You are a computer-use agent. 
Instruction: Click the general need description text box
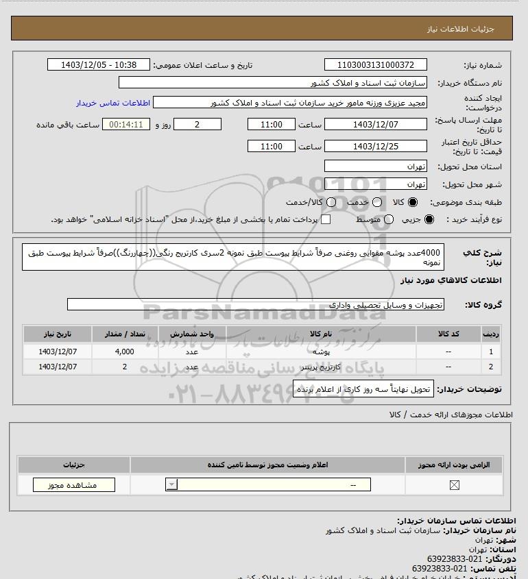pos(233,257)
